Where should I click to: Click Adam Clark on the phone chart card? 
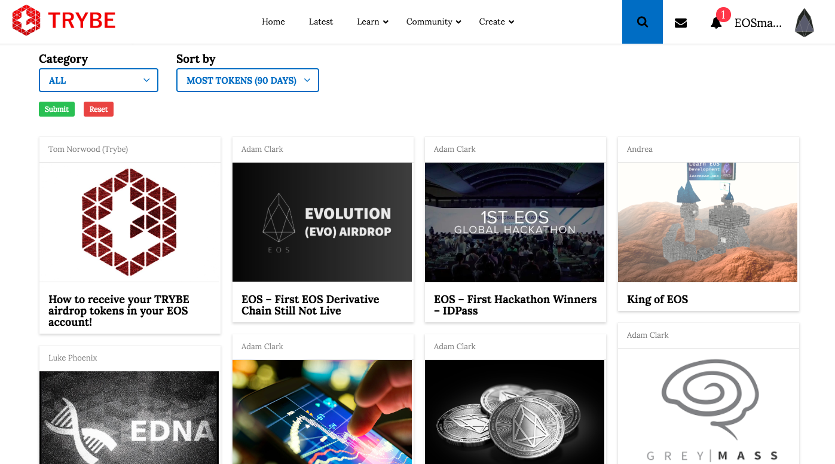(x=262, y=346)
